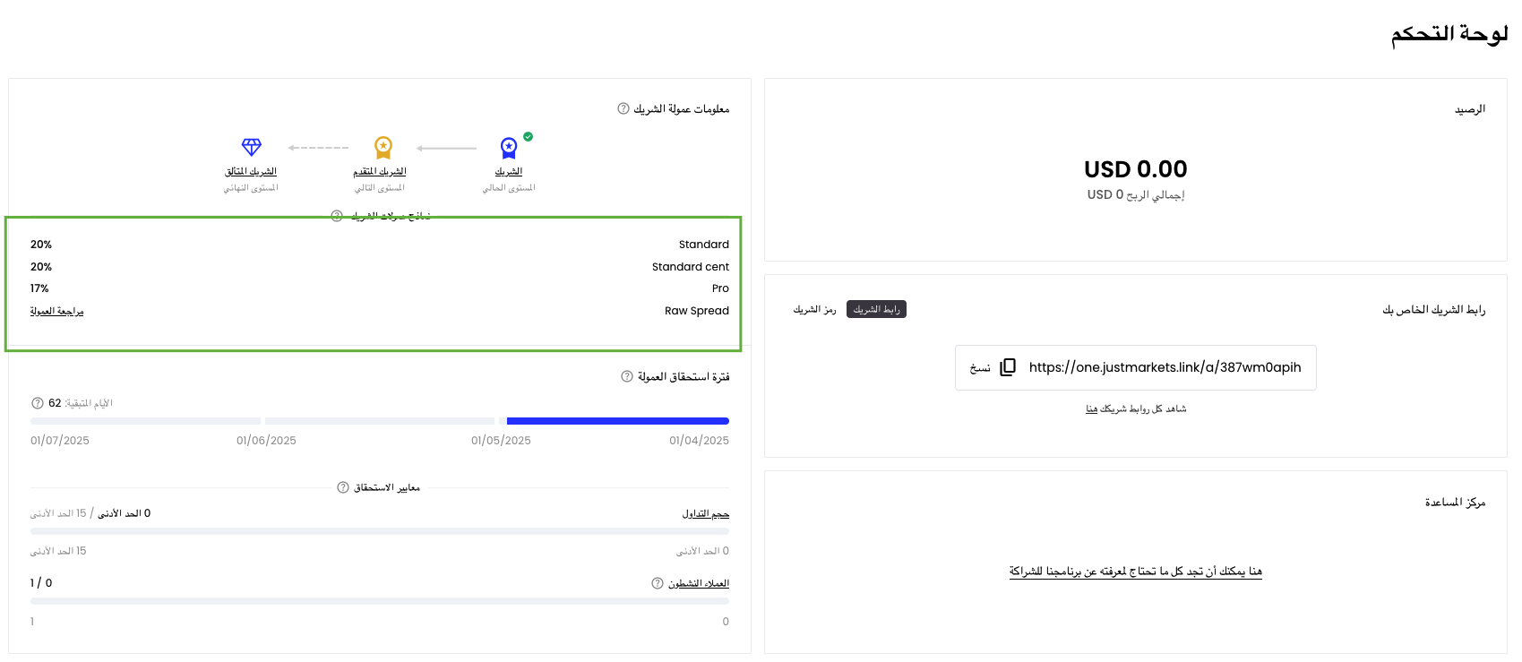1522x662 pixels.
Task: Click help icon beside partner commission info heading
Action: (623, 108)
